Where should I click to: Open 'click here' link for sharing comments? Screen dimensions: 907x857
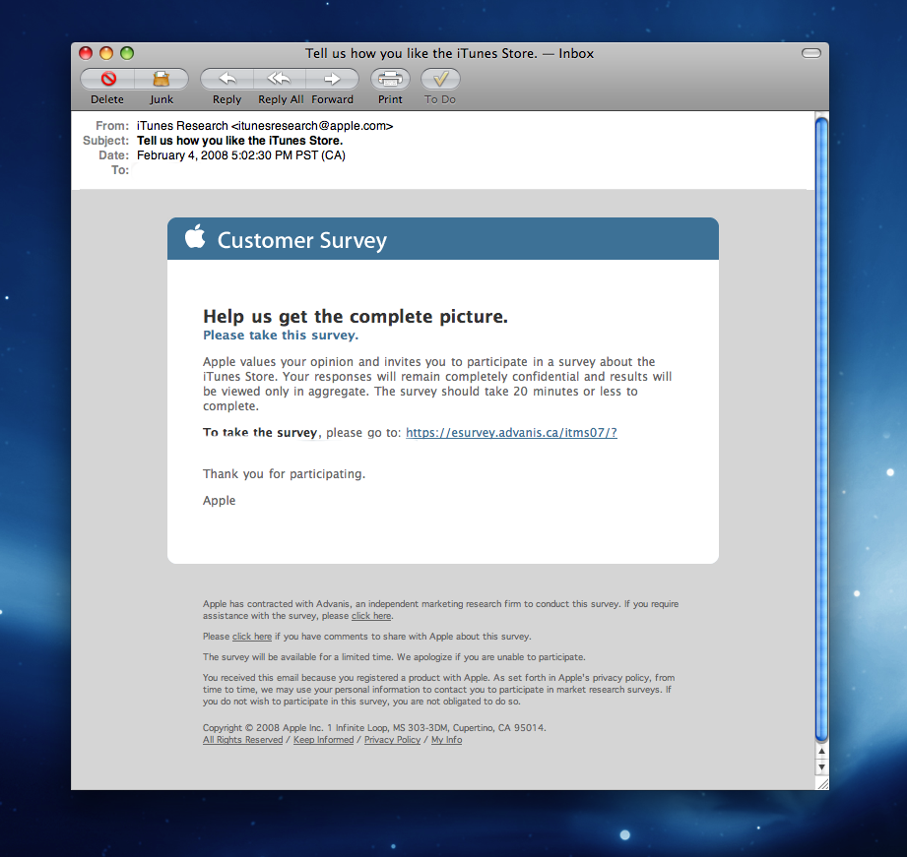click(252, 637)
